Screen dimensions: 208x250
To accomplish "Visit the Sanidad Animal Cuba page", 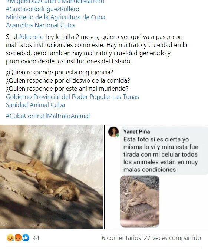I will pos(36,105).
